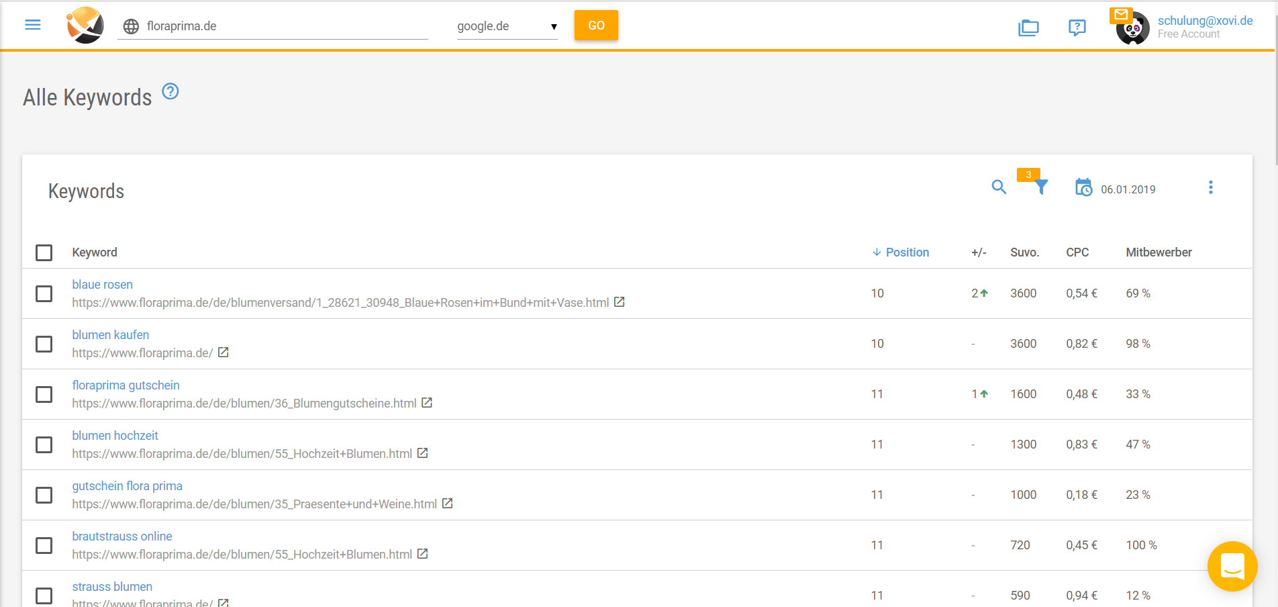The height and width of the screenshot is (607, 1278).
Task: Open external link icon for blumen kaufen
Action: (x=224, y=353)
